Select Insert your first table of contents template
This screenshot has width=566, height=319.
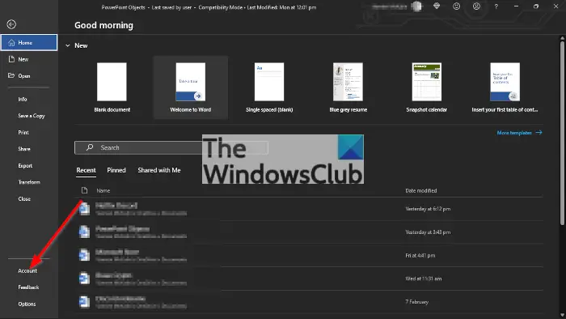505,87
